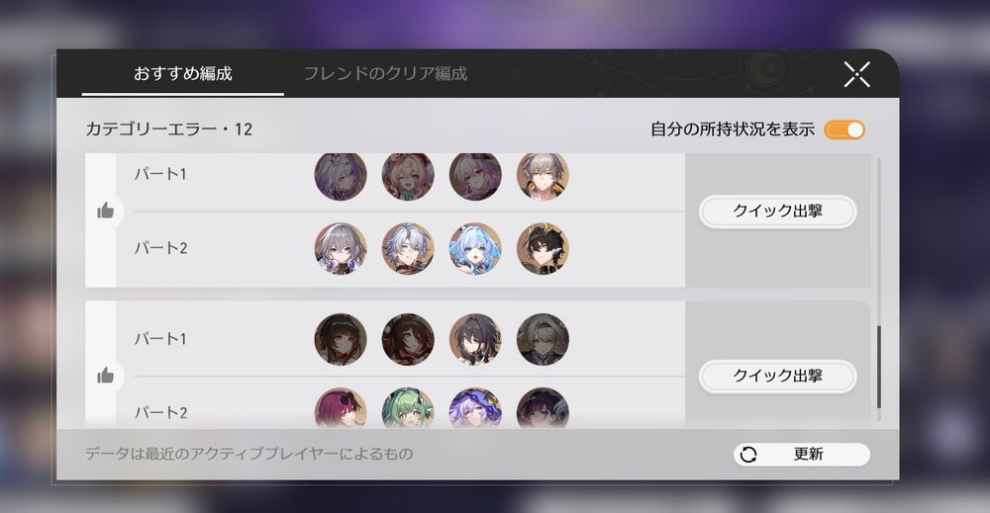Click the refresh arrows icon beside 更新

(x=748, y=455)
